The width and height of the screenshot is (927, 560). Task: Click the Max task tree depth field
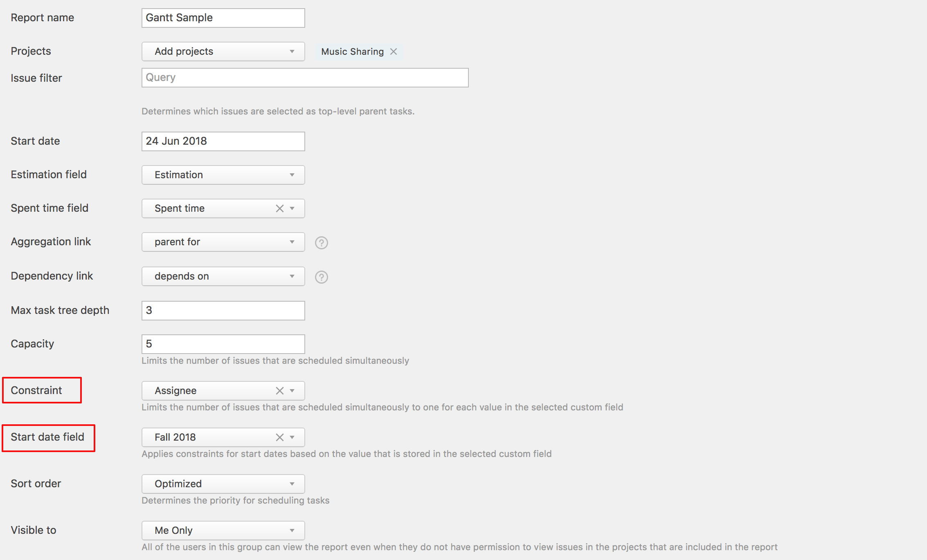click(223, 311)
